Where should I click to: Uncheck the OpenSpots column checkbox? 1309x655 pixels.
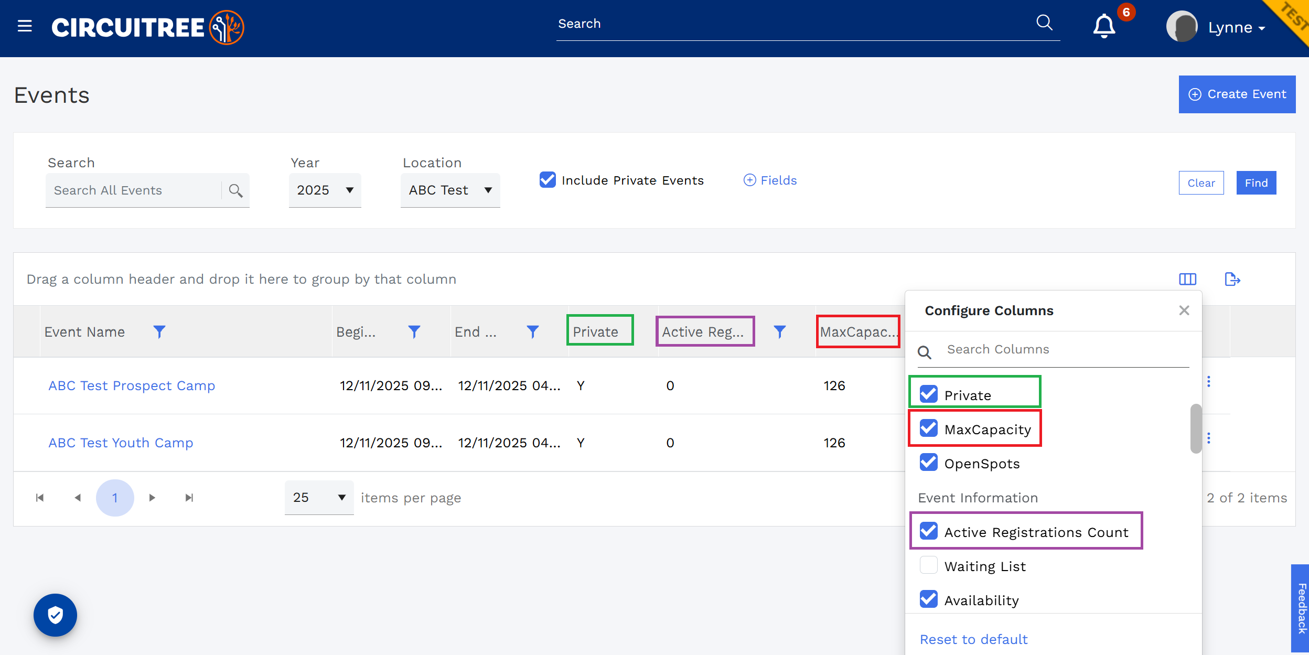point(929,463)
